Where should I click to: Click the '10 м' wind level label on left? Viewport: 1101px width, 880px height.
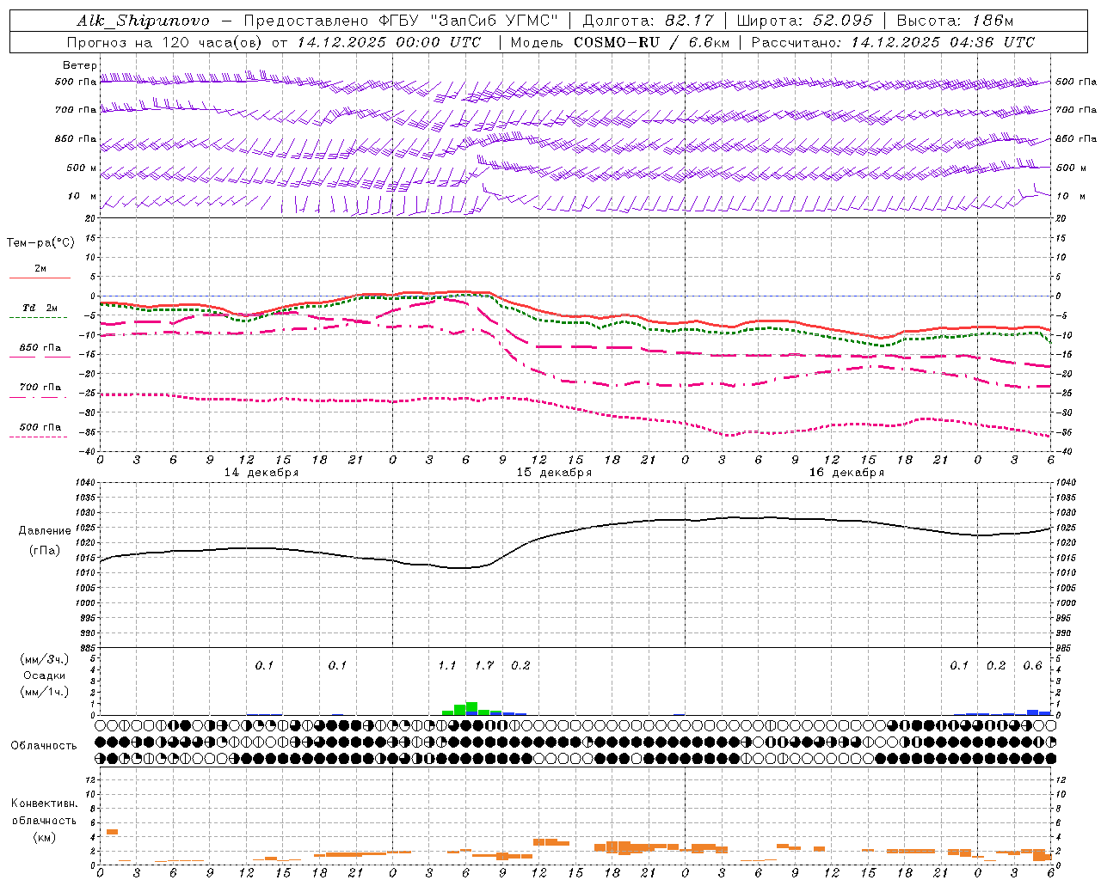83,197
